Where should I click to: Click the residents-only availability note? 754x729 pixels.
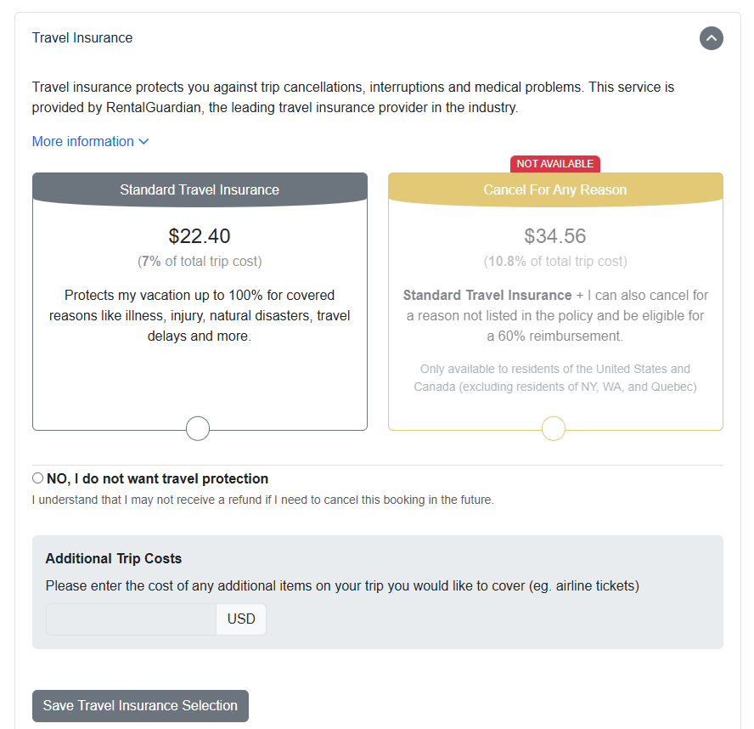(555, 378)
